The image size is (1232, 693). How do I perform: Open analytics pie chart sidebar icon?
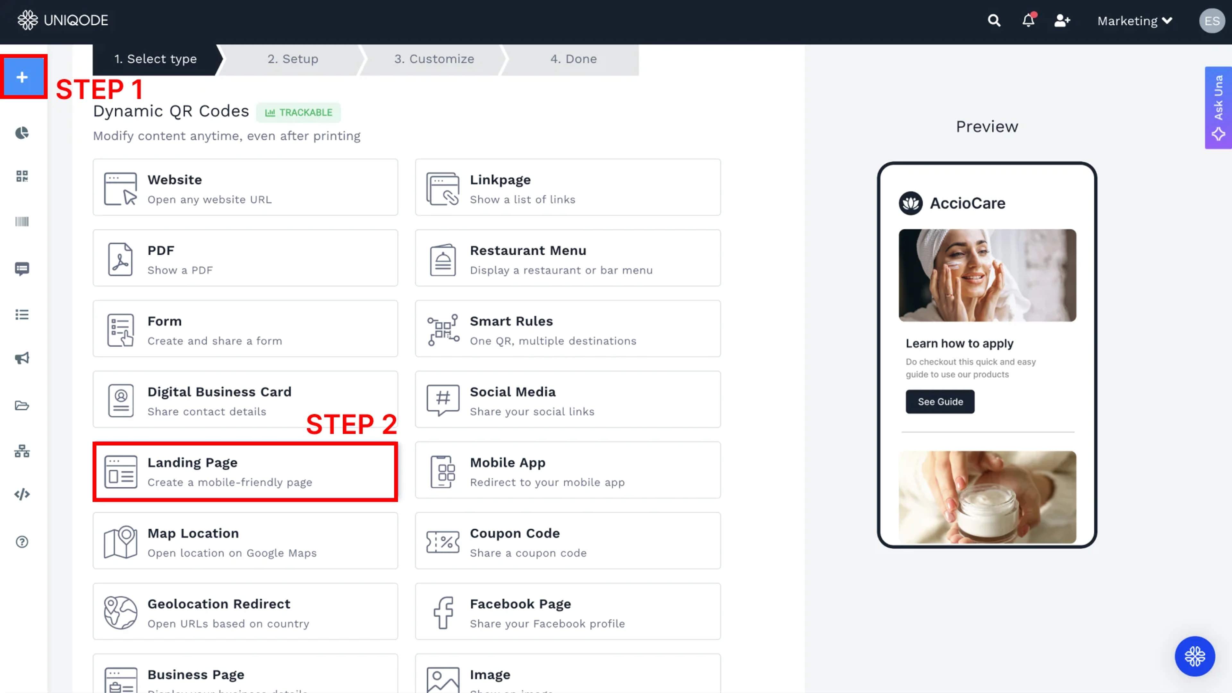click(22, 133)
